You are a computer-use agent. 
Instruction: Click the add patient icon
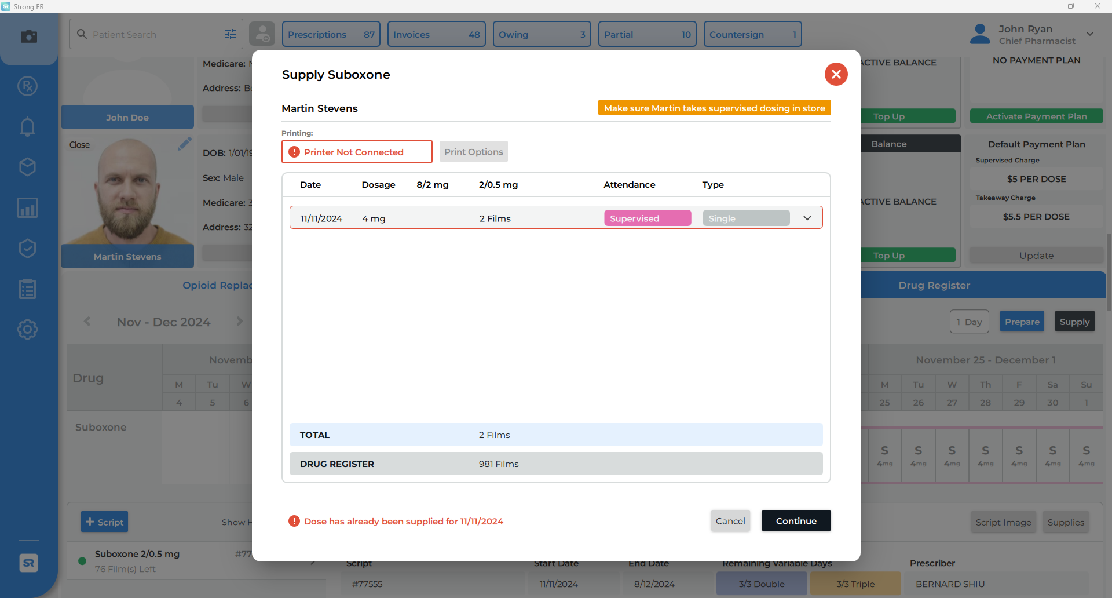pyautogui.click(x=262, y=34)
